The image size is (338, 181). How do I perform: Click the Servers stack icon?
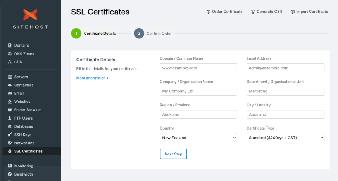click(10, 77)
